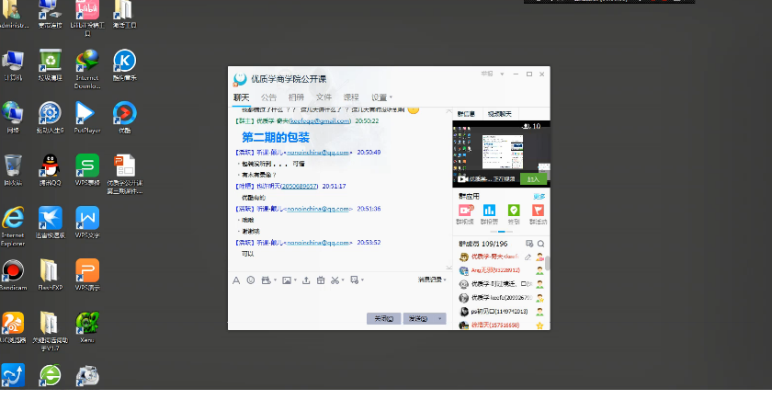Screen dimensions: 772x411
Task: Select the 群信息 group info tab
Action: (x=466, y=114)
